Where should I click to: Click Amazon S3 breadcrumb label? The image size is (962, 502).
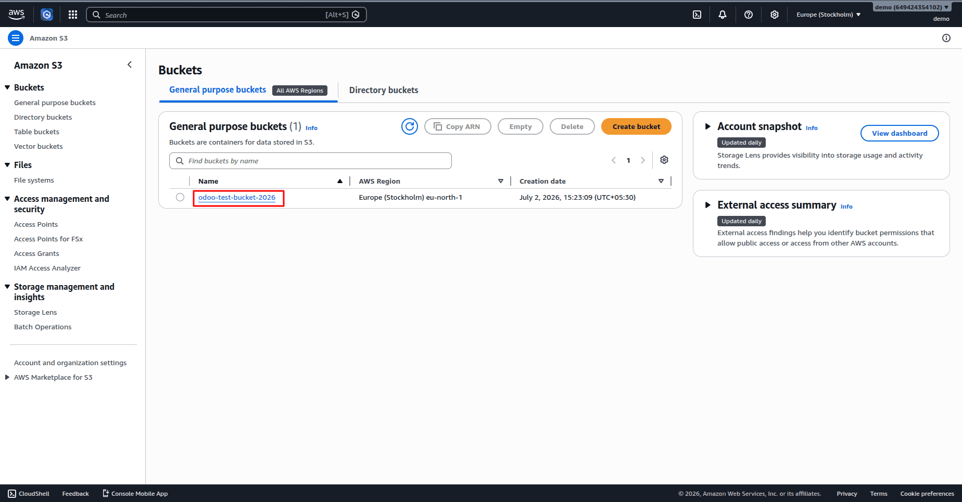tap(48, 38)
